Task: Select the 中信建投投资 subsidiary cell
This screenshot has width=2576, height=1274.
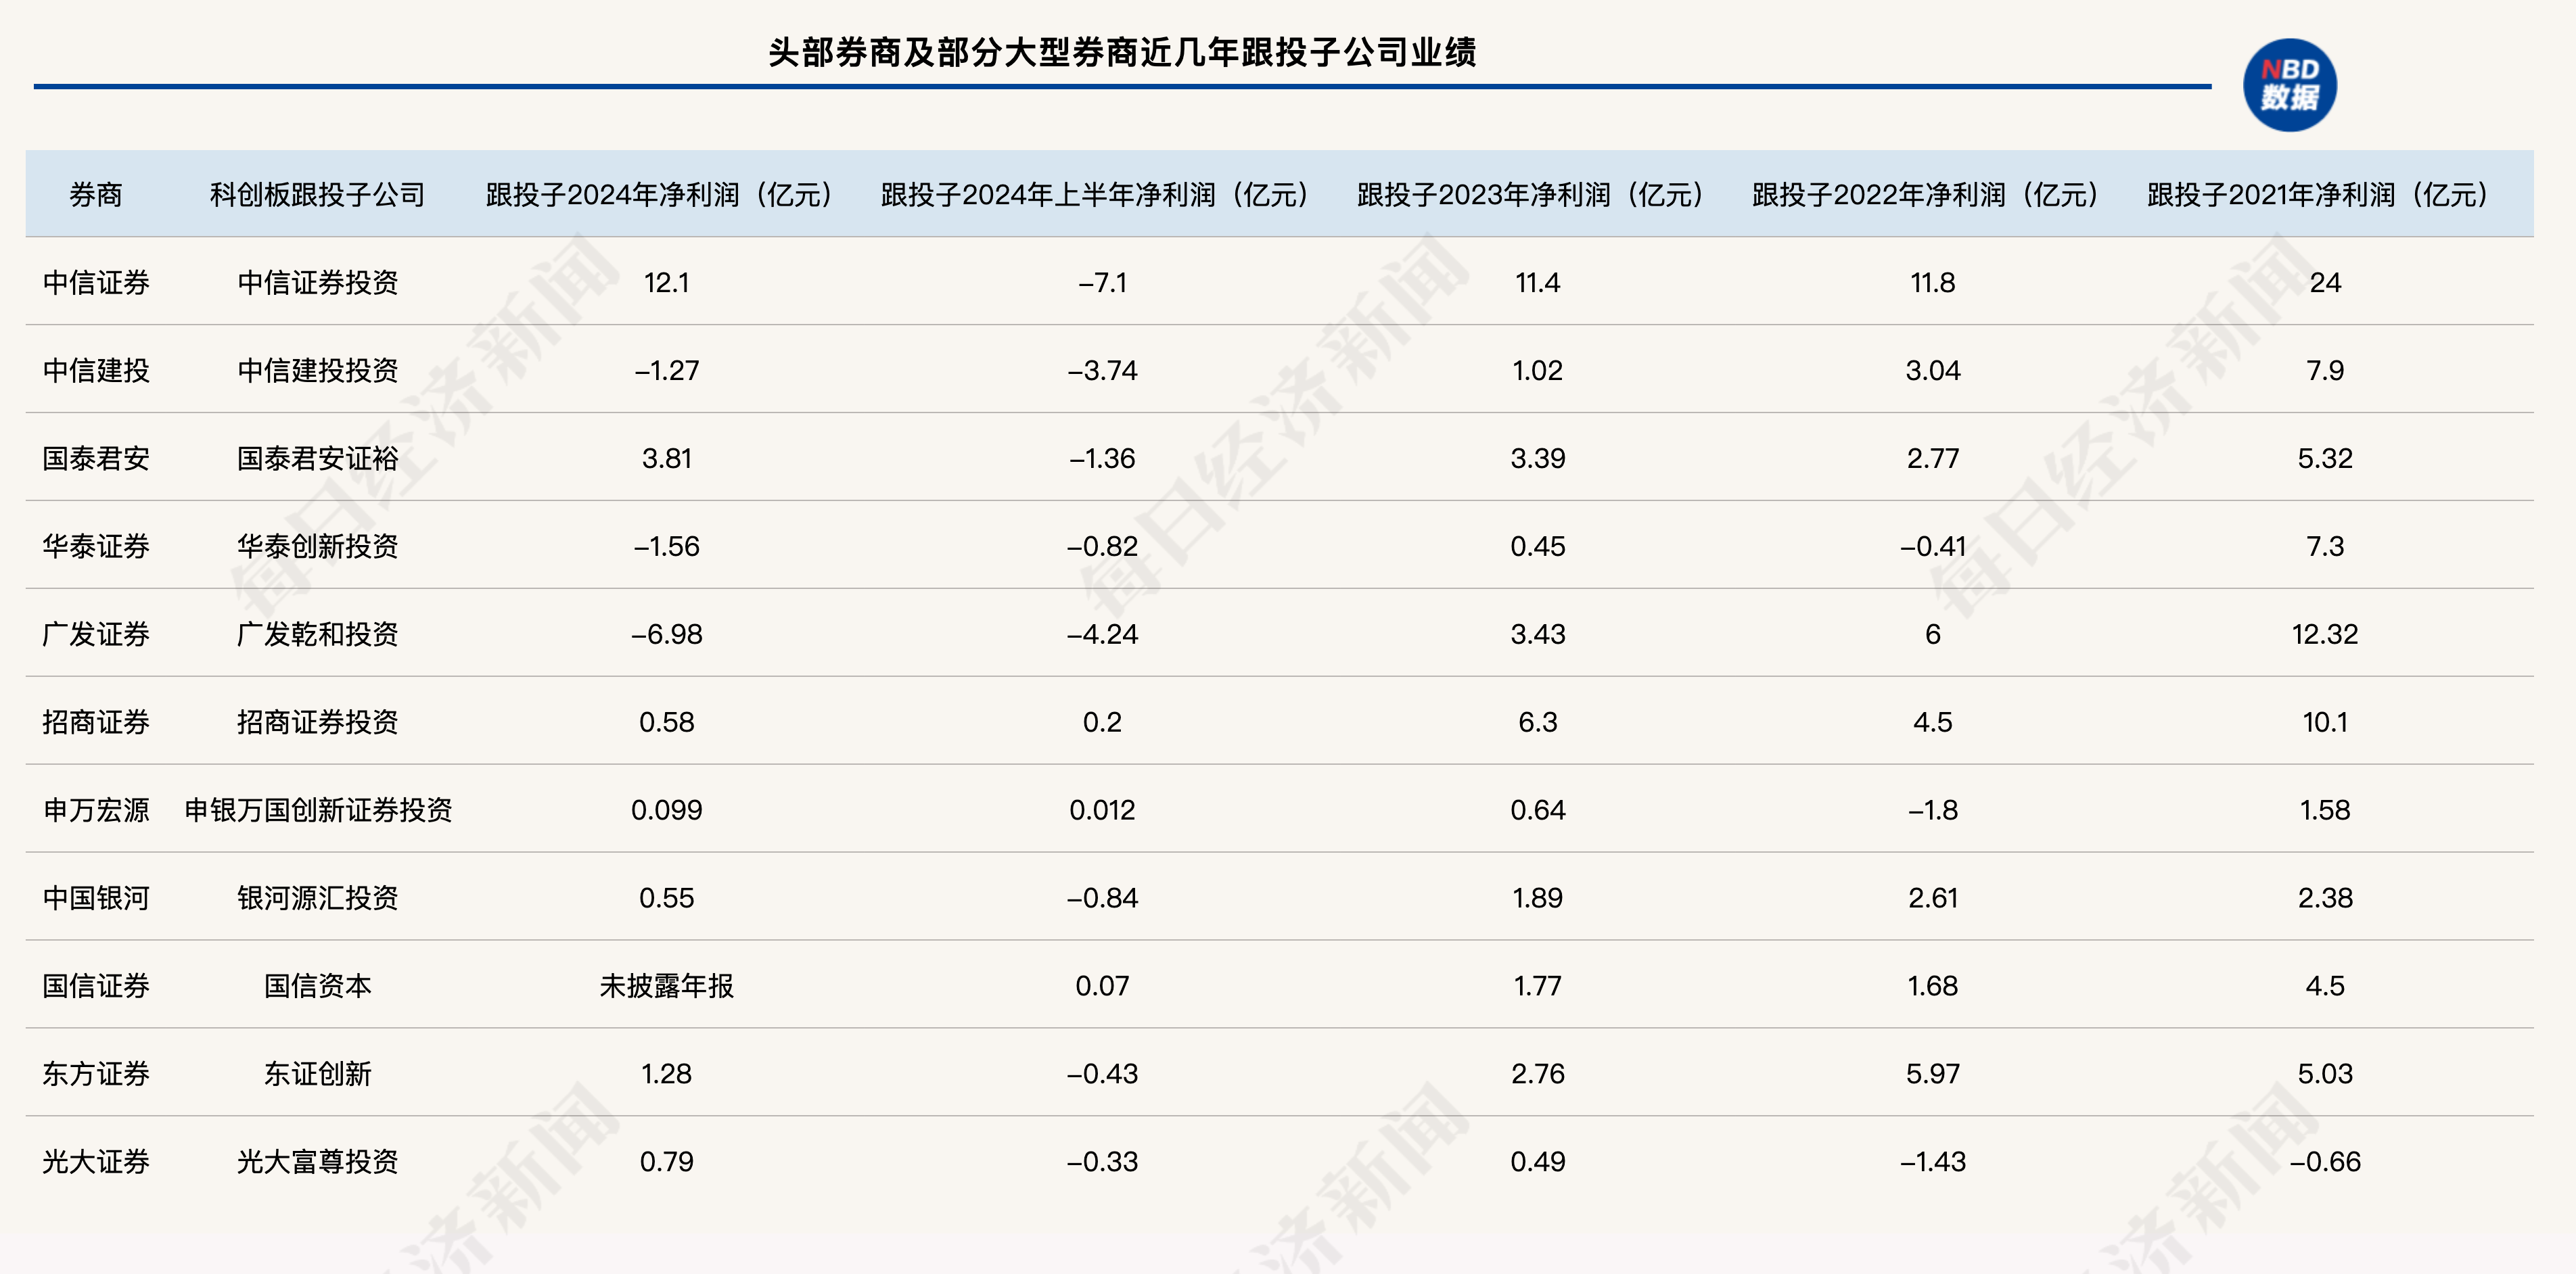Action: (x=318, y=370)
